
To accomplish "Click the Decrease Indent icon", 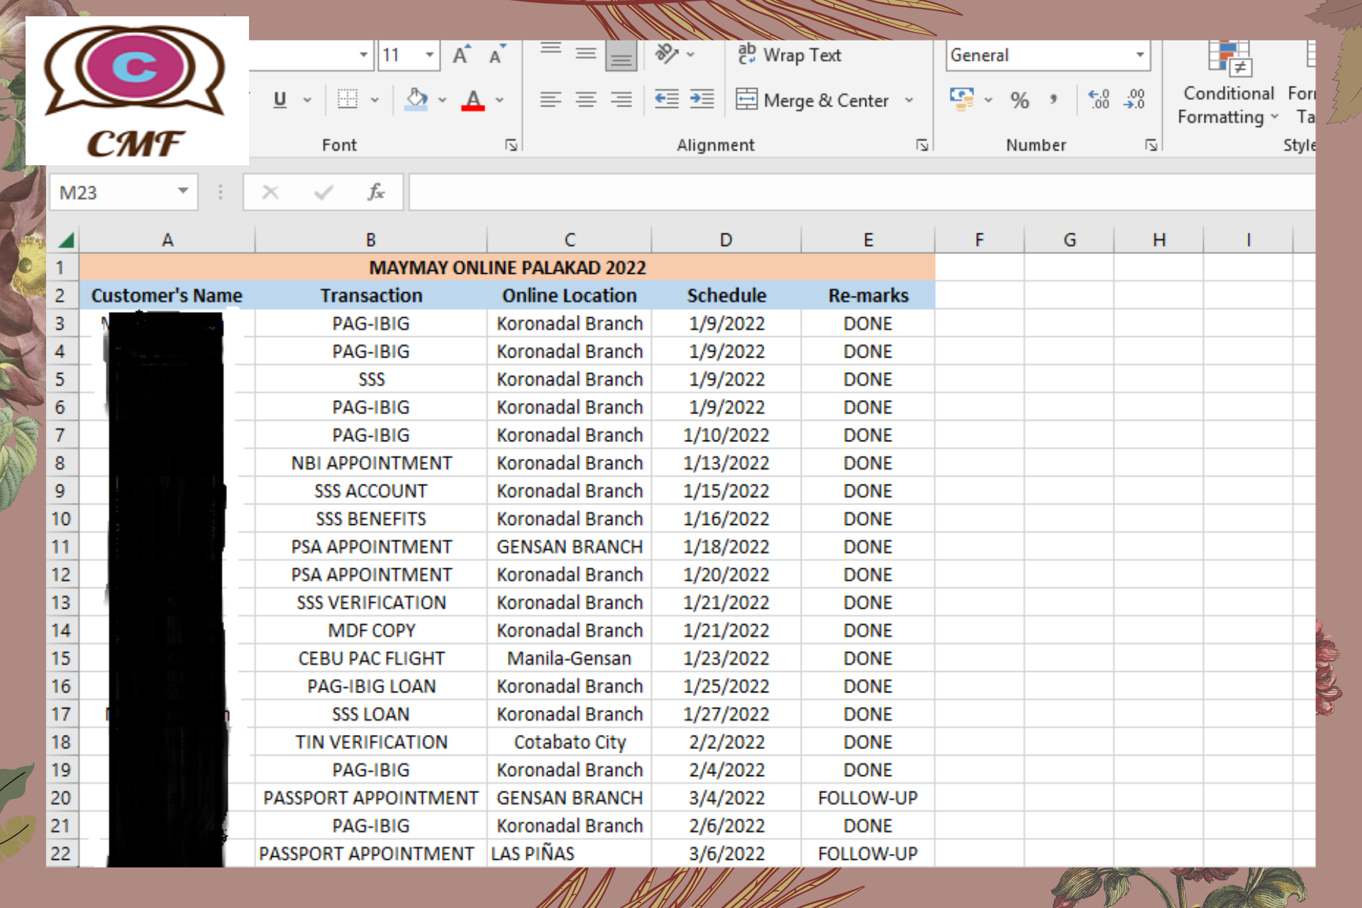I will (x=666, y=99).
